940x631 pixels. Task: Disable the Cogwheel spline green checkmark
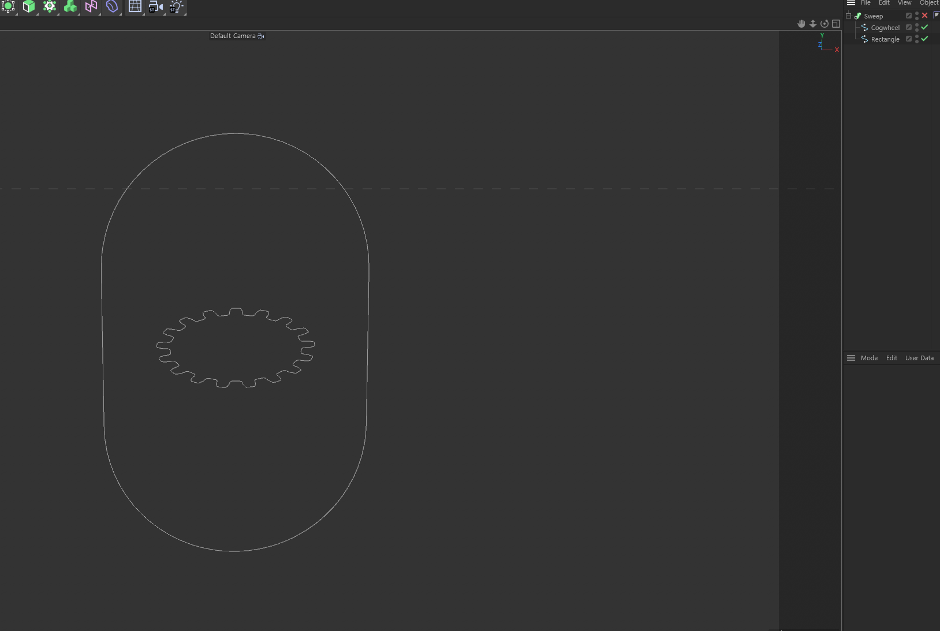click(x=924, y=27)
